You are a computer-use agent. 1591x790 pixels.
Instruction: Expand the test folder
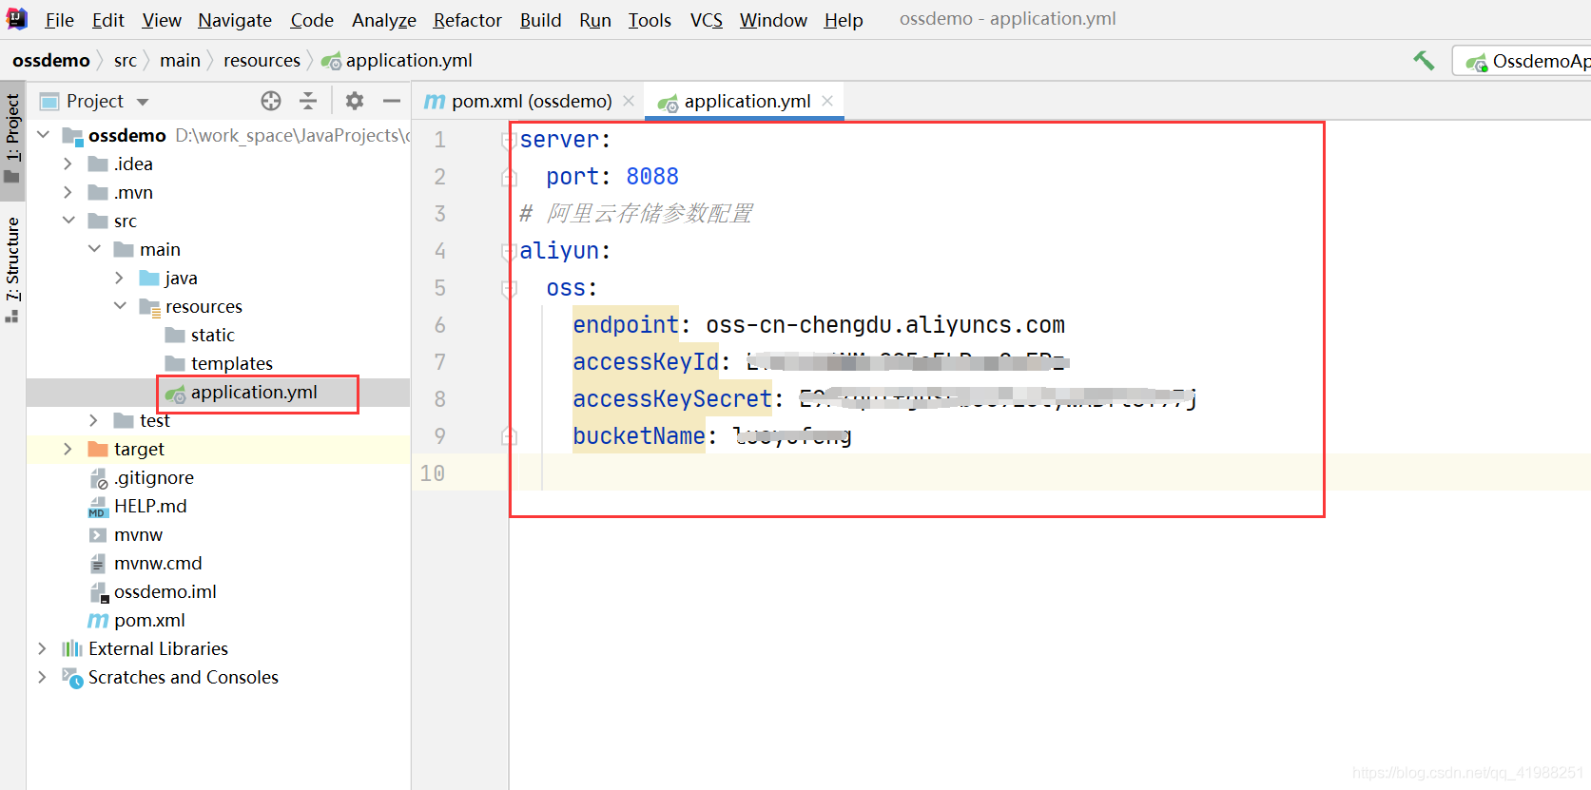click(93, 420)
